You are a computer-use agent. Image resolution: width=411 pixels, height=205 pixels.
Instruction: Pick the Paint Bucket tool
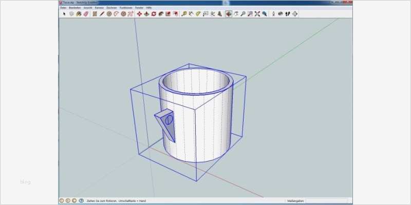coord(79,14)
